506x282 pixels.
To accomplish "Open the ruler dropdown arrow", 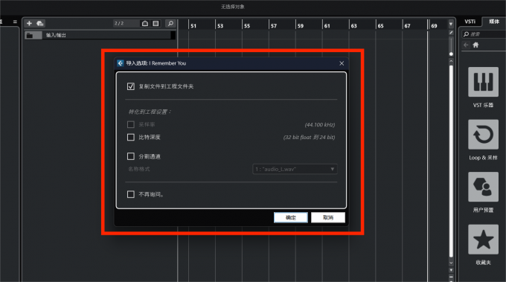I will tap(451, 25).
